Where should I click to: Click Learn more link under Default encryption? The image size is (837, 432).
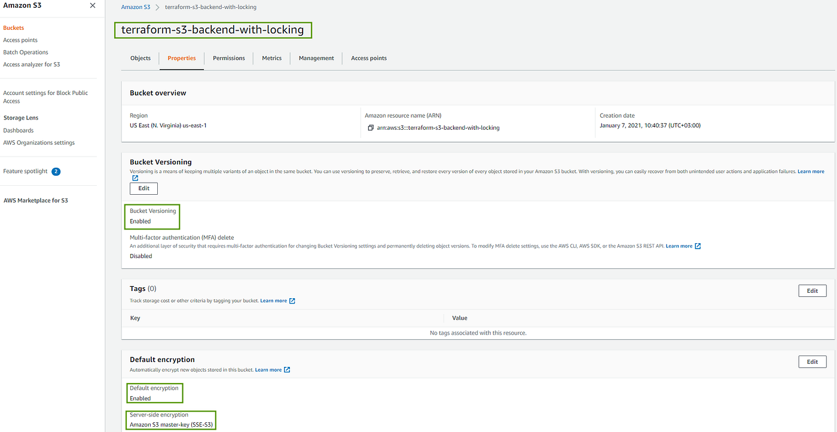point(268,370)
